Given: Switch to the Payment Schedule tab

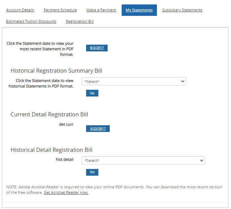Looking at the screenshot, I should tap(60, 10).
